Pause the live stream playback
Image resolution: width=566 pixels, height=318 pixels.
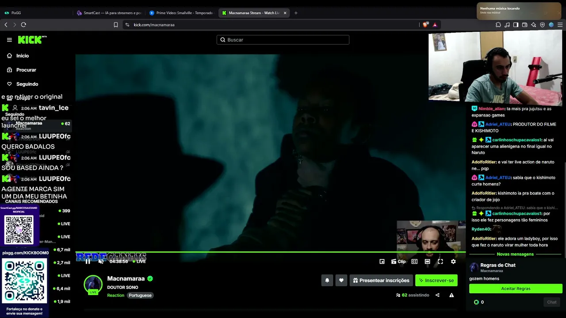[88, 261]
